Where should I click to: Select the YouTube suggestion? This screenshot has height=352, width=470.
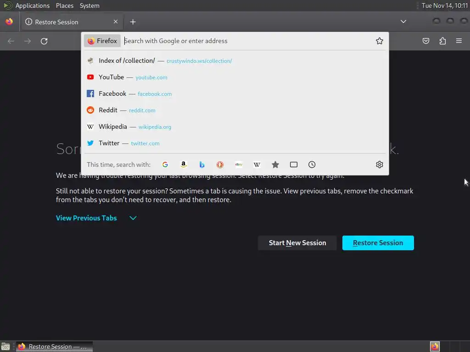point(235,77)
